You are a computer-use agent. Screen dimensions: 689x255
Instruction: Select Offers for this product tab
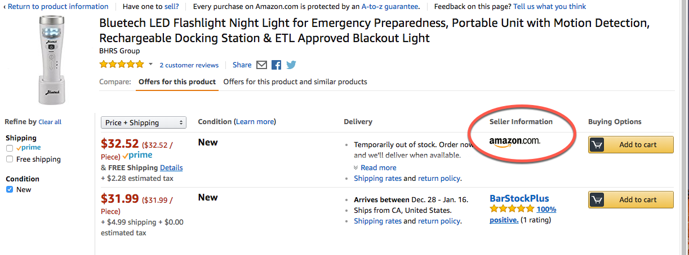tap(177, 82)
